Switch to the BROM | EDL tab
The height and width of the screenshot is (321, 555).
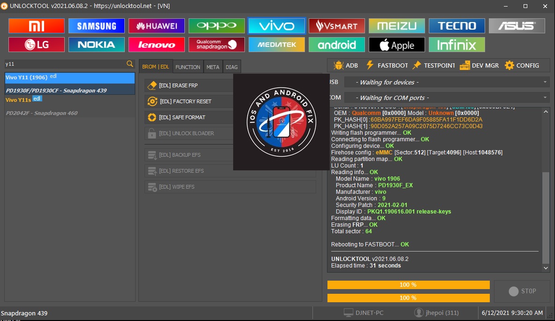pyautogui.click(x=156, y=67)
